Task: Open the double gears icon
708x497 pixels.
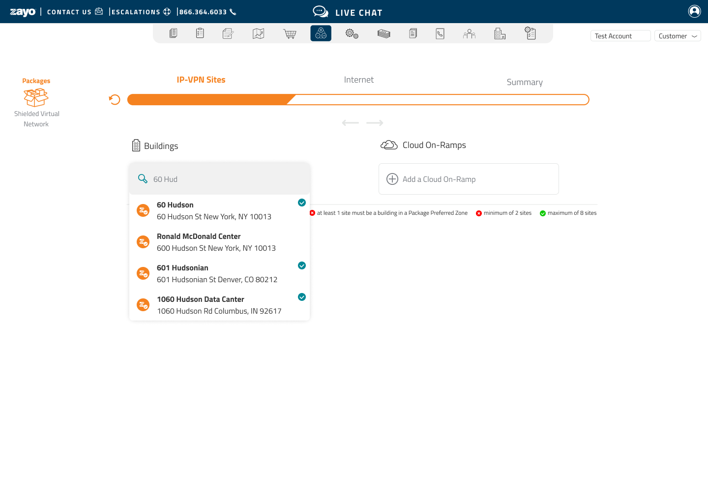Action: (352, 33)
